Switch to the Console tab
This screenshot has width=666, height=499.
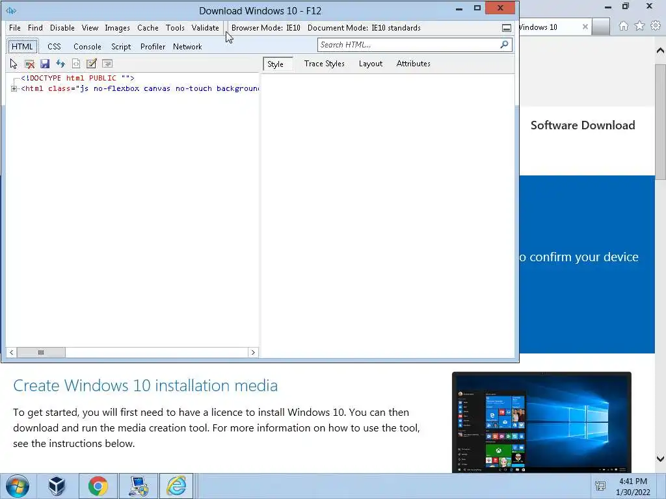point(87,47)
